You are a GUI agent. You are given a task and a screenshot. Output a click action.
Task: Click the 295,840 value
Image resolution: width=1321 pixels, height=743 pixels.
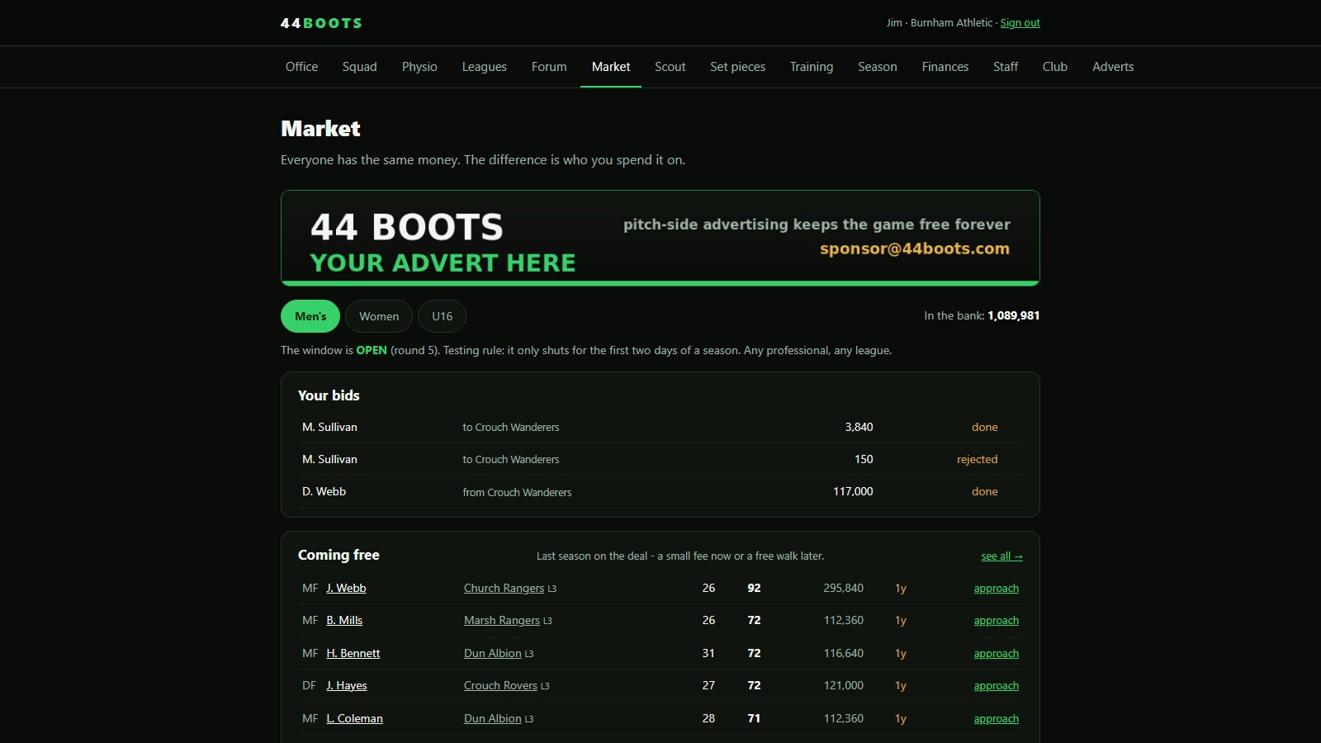843,588
